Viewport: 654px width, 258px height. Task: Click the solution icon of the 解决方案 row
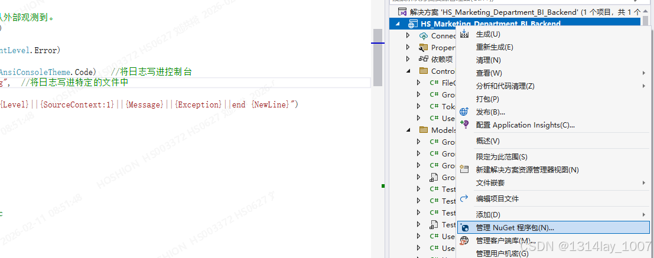402,12
